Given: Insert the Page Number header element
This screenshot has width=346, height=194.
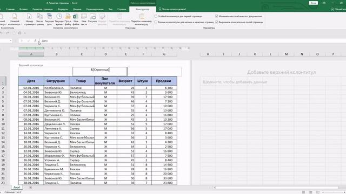Looking at the screenshot, I should 29,19.
